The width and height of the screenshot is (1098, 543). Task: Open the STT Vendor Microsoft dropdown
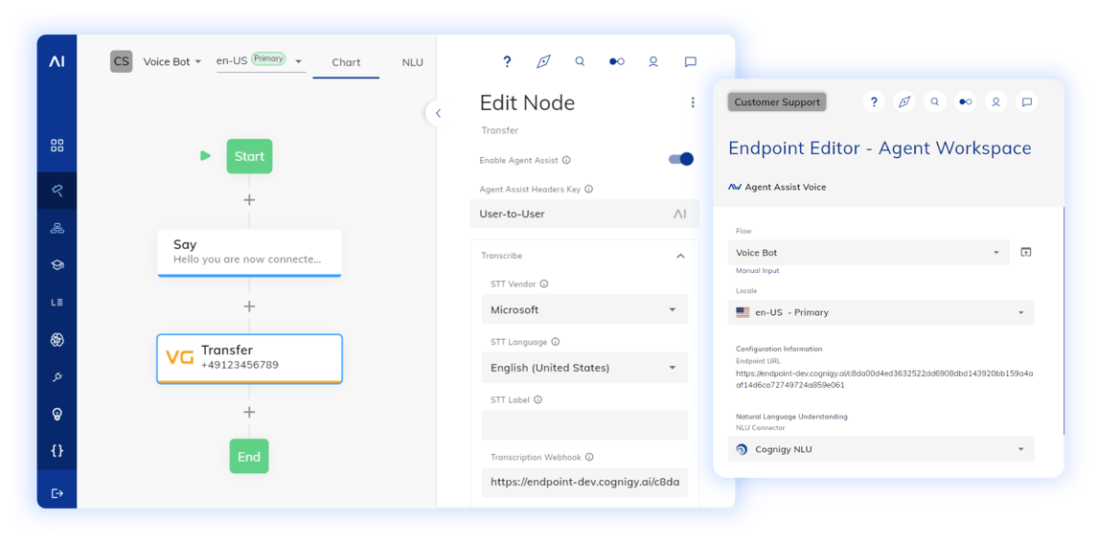tap(584, 309)
